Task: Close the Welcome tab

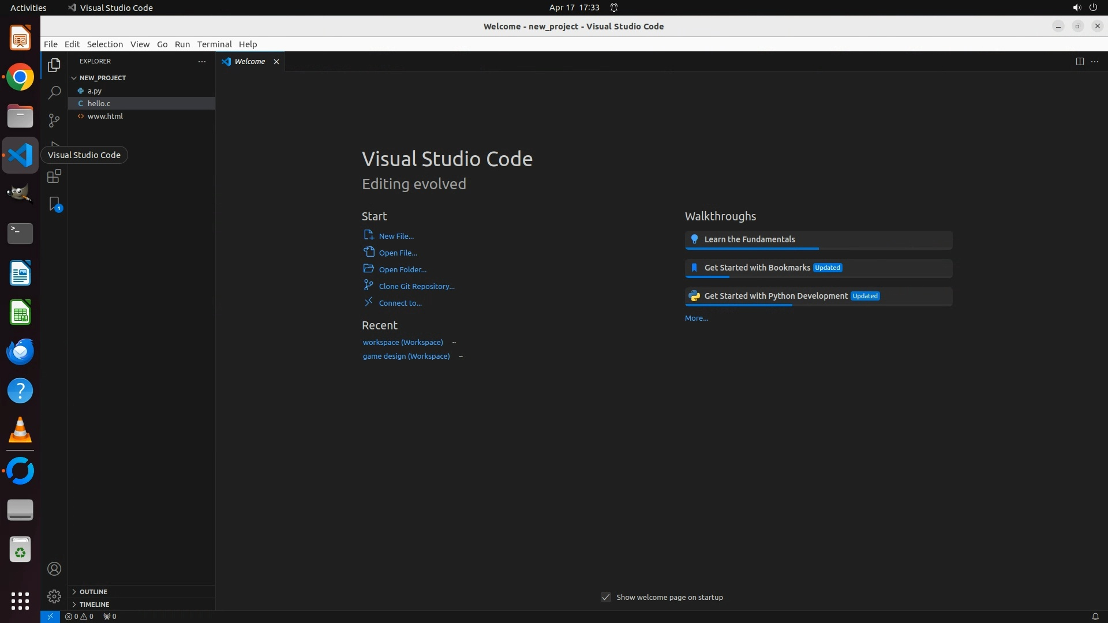Action: coord(276,61)
